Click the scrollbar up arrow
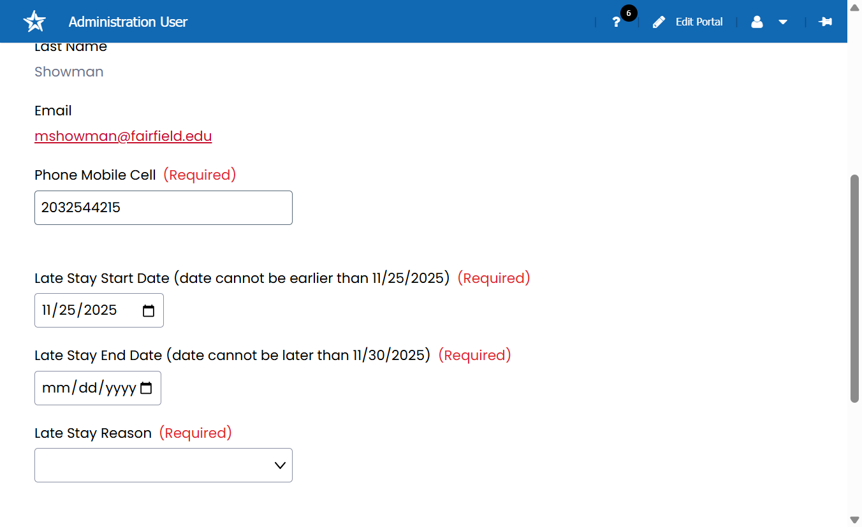This screenshot has height=527, width=862. (855, 6)
